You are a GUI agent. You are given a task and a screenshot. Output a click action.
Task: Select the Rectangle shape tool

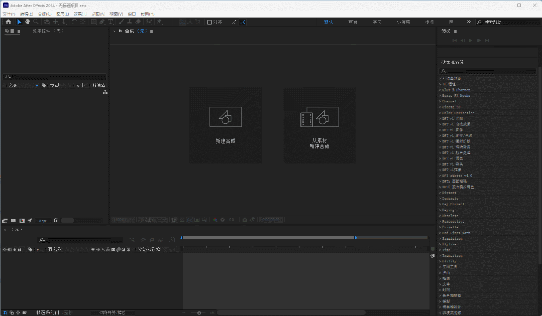coord(93,22)
